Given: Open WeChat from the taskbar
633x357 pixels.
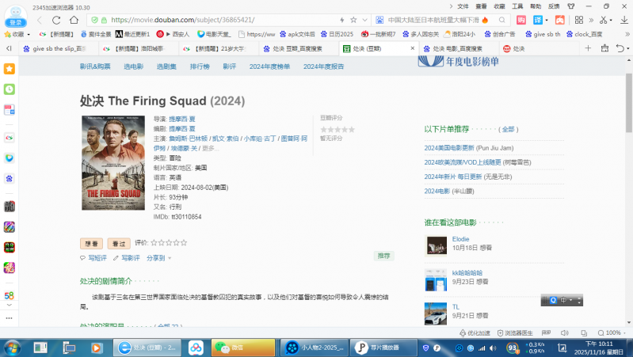Looking at the screenshot, I should (x=243, y=348).
